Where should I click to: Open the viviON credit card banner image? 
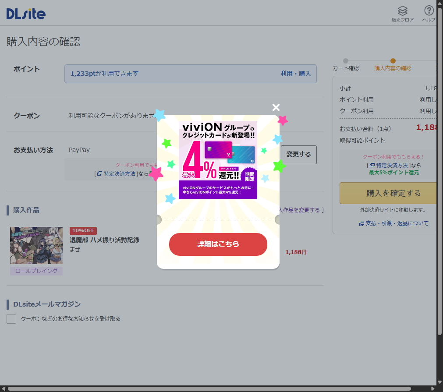[x=218, y=160]
